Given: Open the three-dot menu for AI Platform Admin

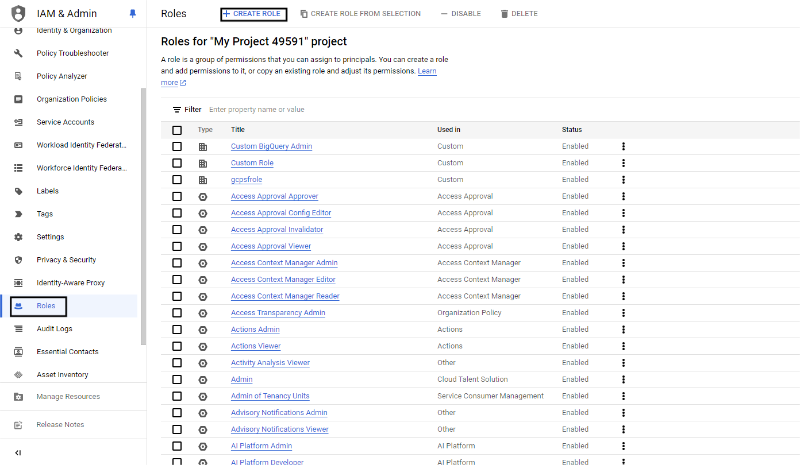Looking at the screenshot, I should [624, 446].
